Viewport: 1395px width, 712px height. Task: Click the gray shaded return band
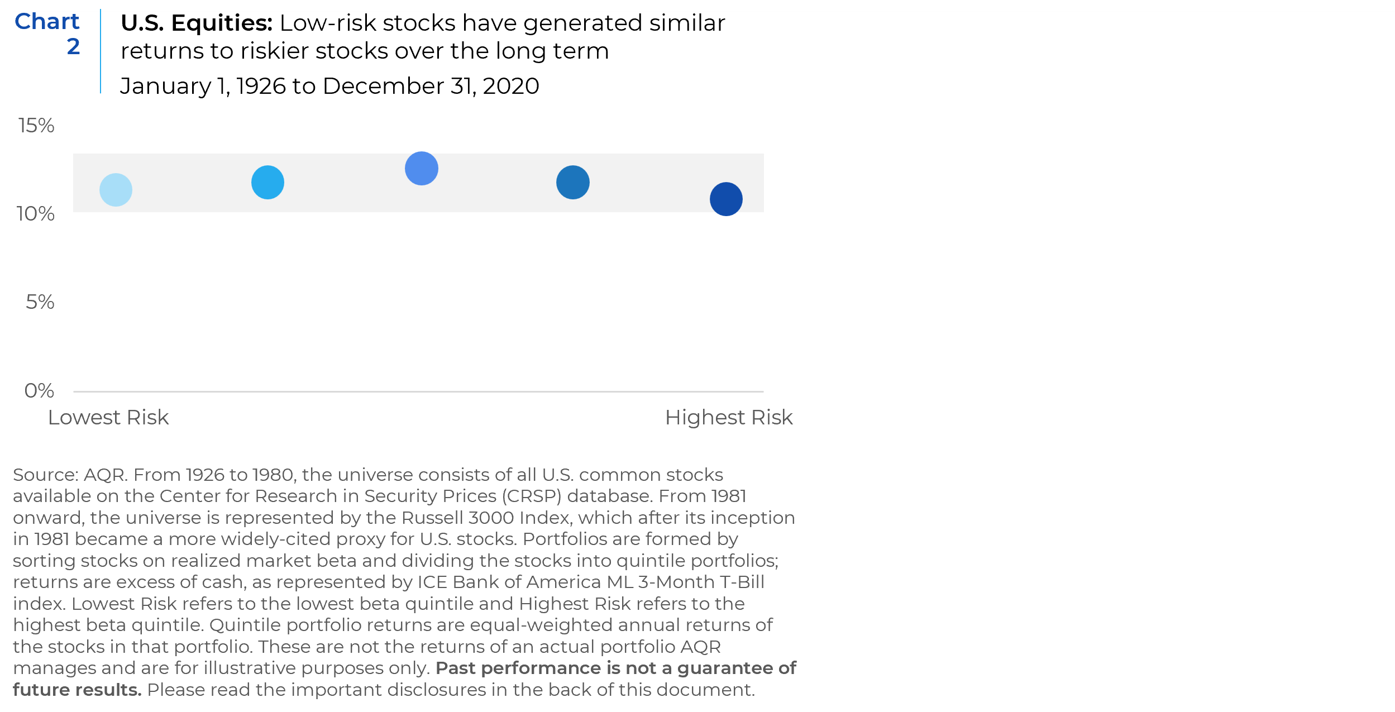(x=418, y=183)
